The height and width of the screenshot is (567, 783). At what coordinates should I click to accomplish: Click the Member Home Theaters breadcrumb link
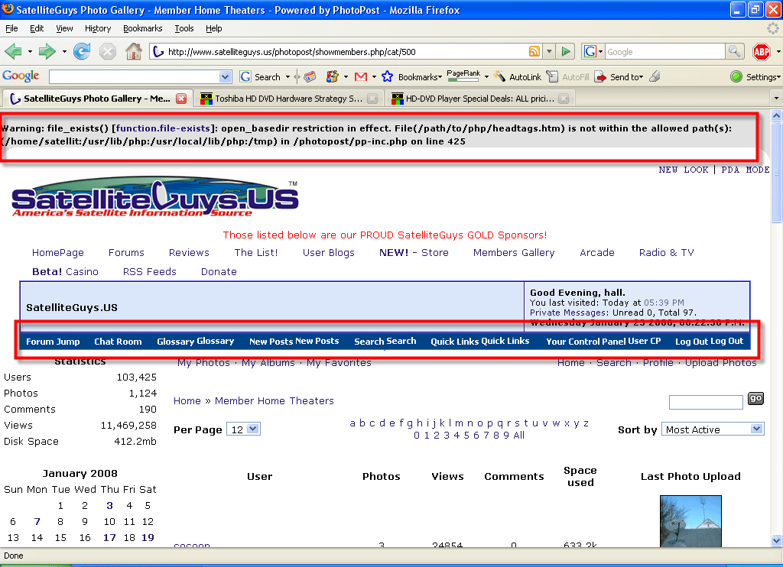(275, 400)
